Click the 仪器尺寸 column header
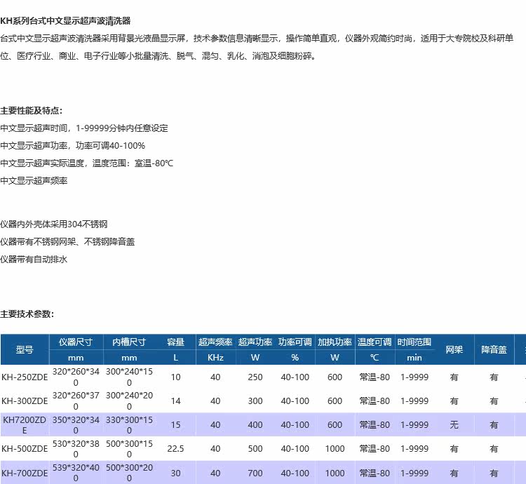This screenshot has width=526, height=484. point(76,342)
